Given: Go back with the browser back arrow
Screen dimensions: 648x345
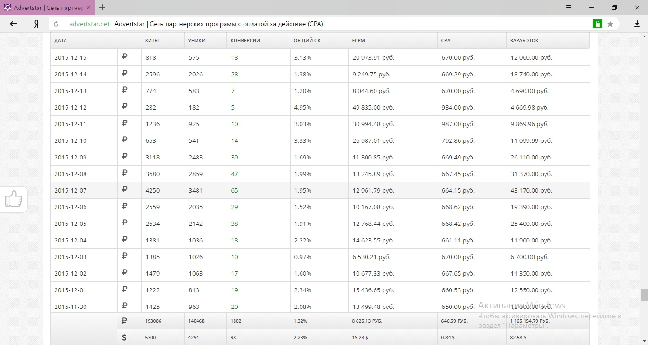Looking at the screenshot, I should click(13, 24).
